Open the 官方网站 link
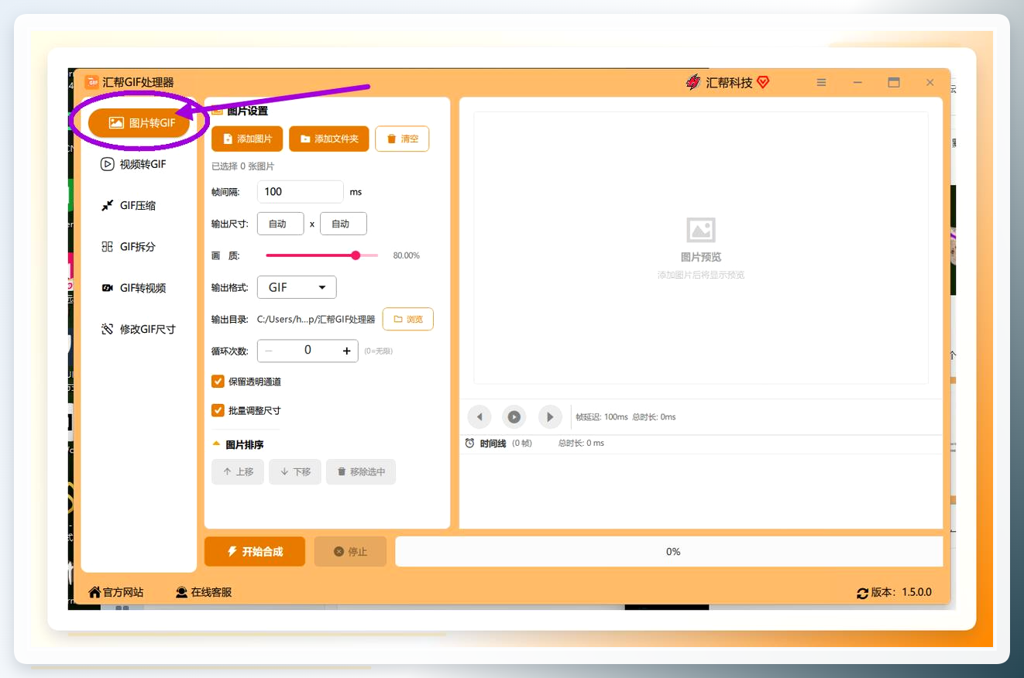Screen dimensions: 1024x678 (116, 592)
